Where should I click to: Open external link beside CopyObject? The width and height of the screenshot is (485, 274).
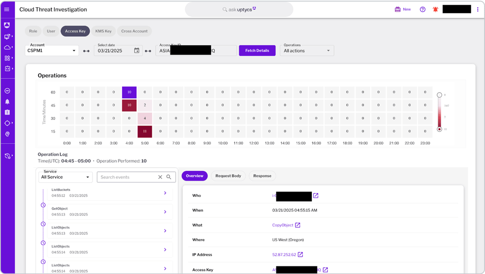point(298,225)
